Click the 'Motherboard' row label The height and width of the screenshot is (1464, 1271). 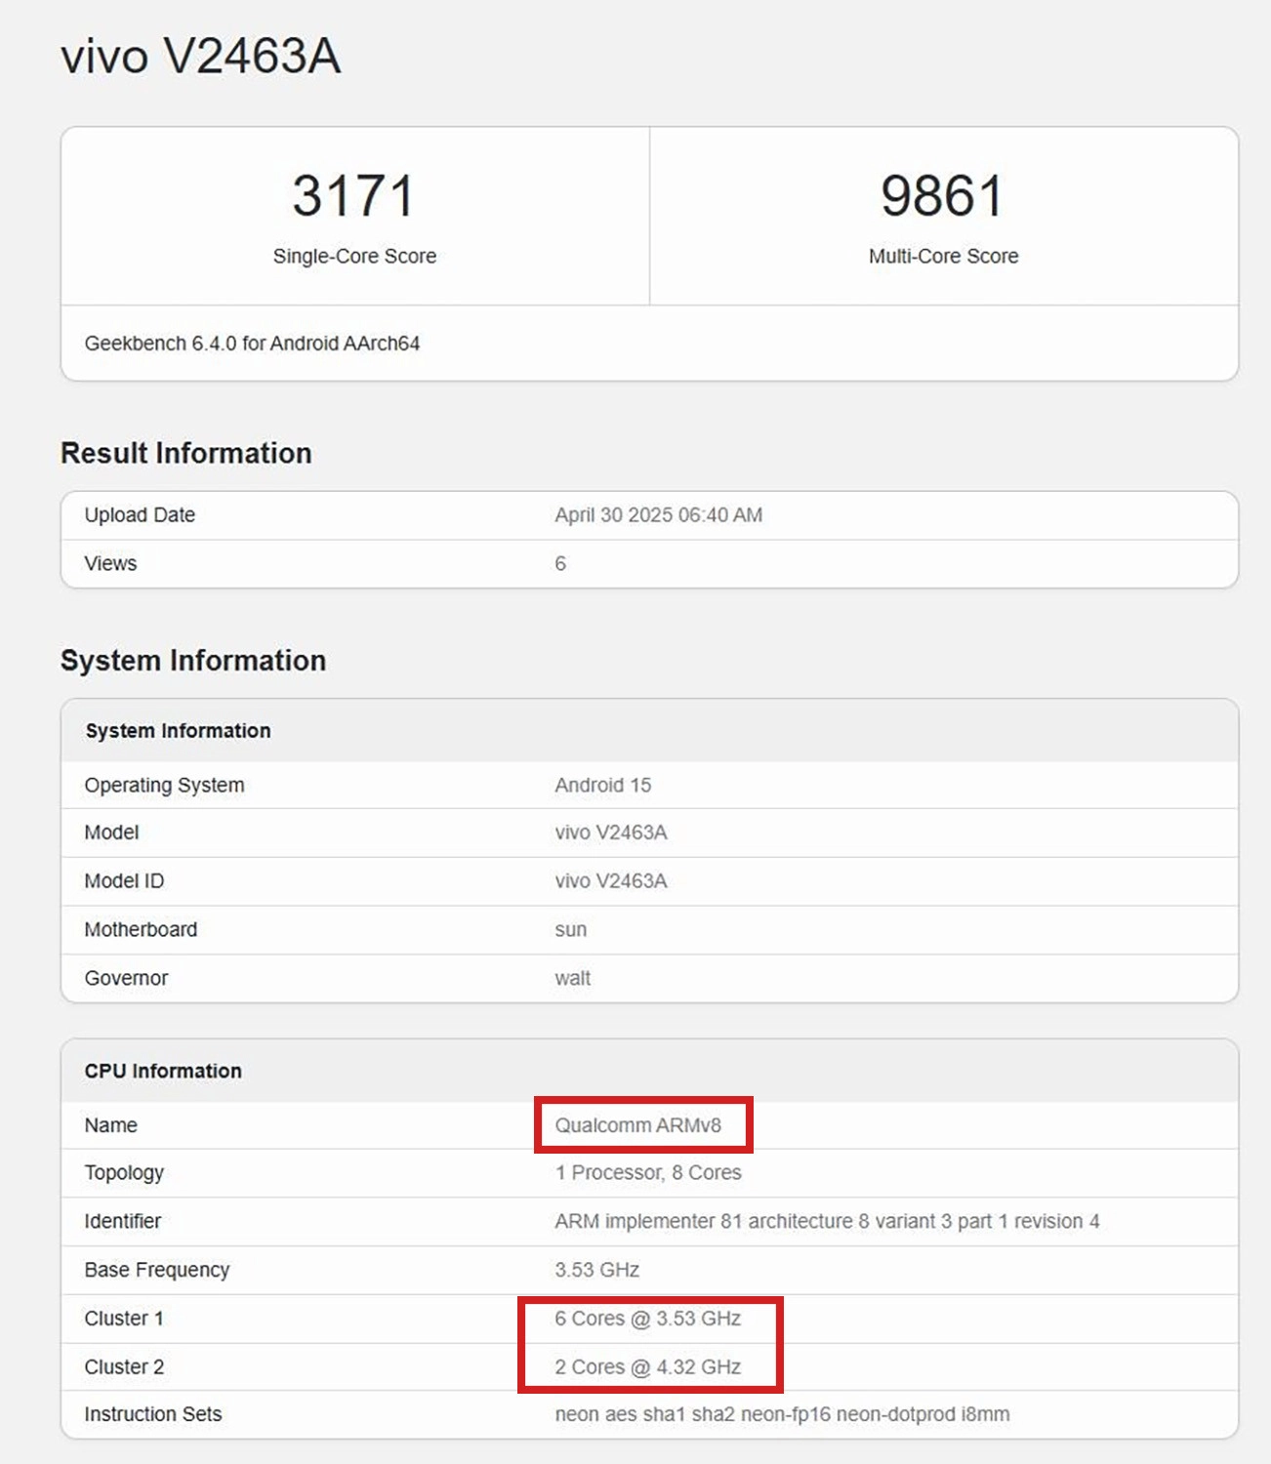141,929
